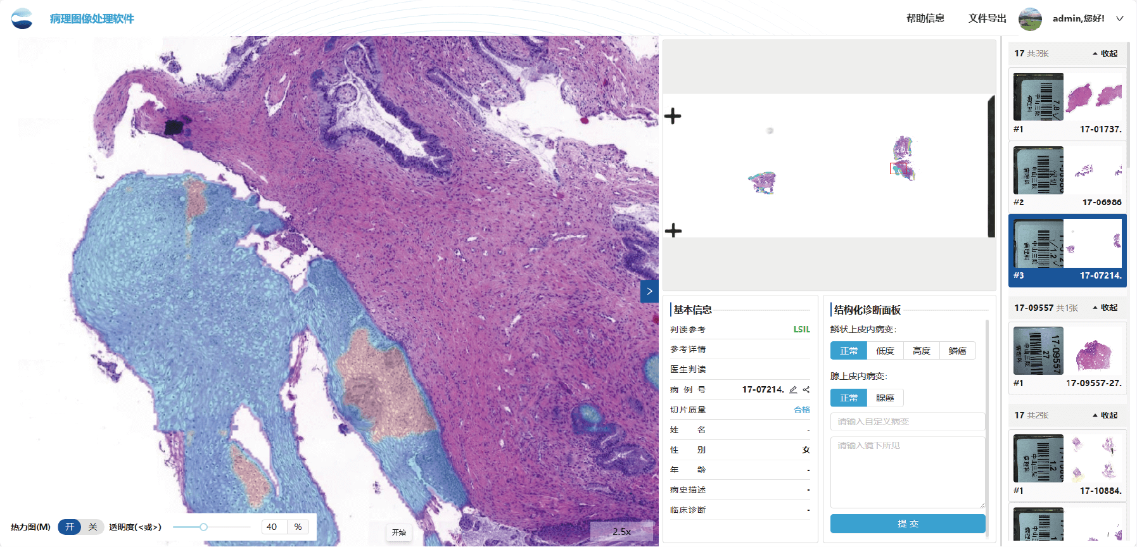The height and width of the screenshot is (547, 1137).
Task: Open slide thumbnail 17-06986
Action: (1067, 177)
